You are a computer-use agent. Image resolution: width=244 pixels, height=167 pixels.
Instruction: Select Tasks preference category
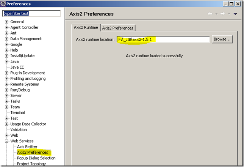[x=15, y=101]
